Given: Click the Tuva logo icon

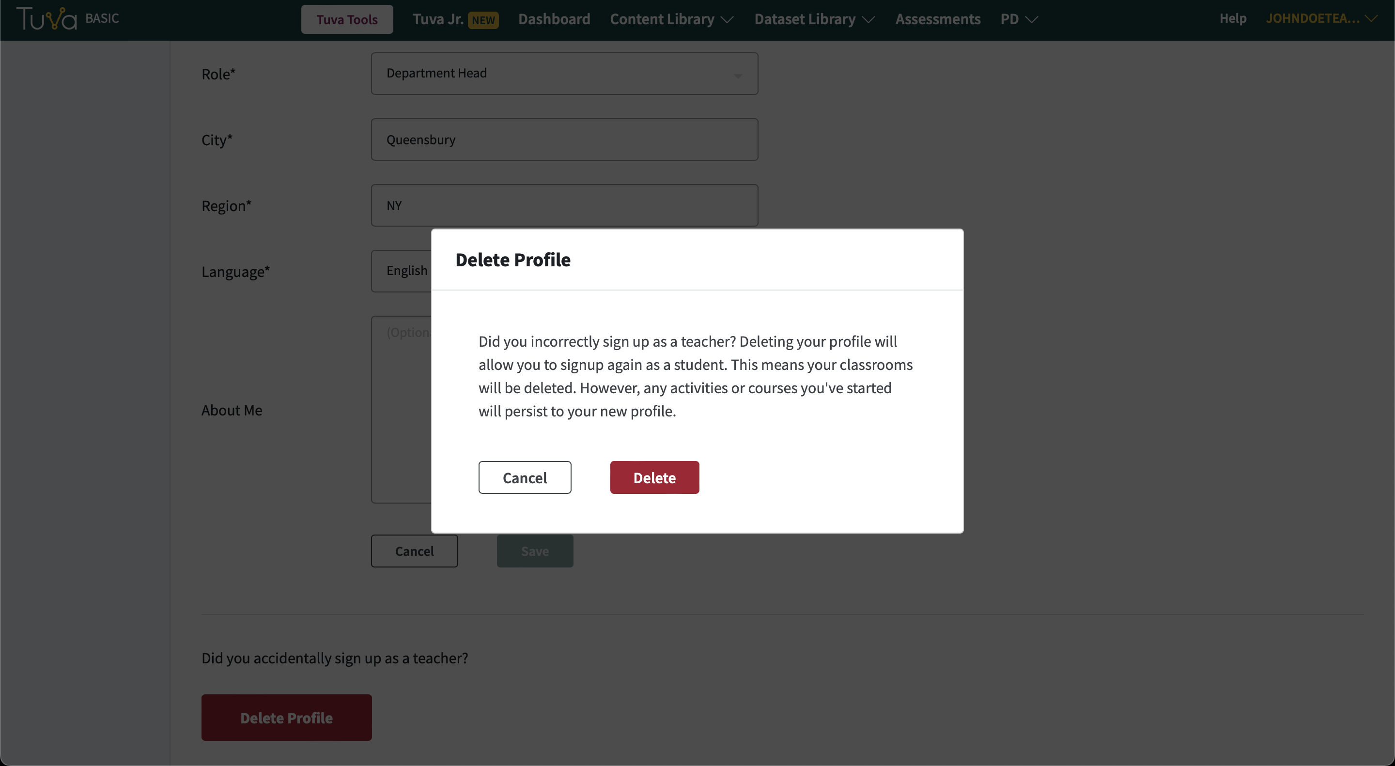Looking at the screenshot, I should point(46,18).
